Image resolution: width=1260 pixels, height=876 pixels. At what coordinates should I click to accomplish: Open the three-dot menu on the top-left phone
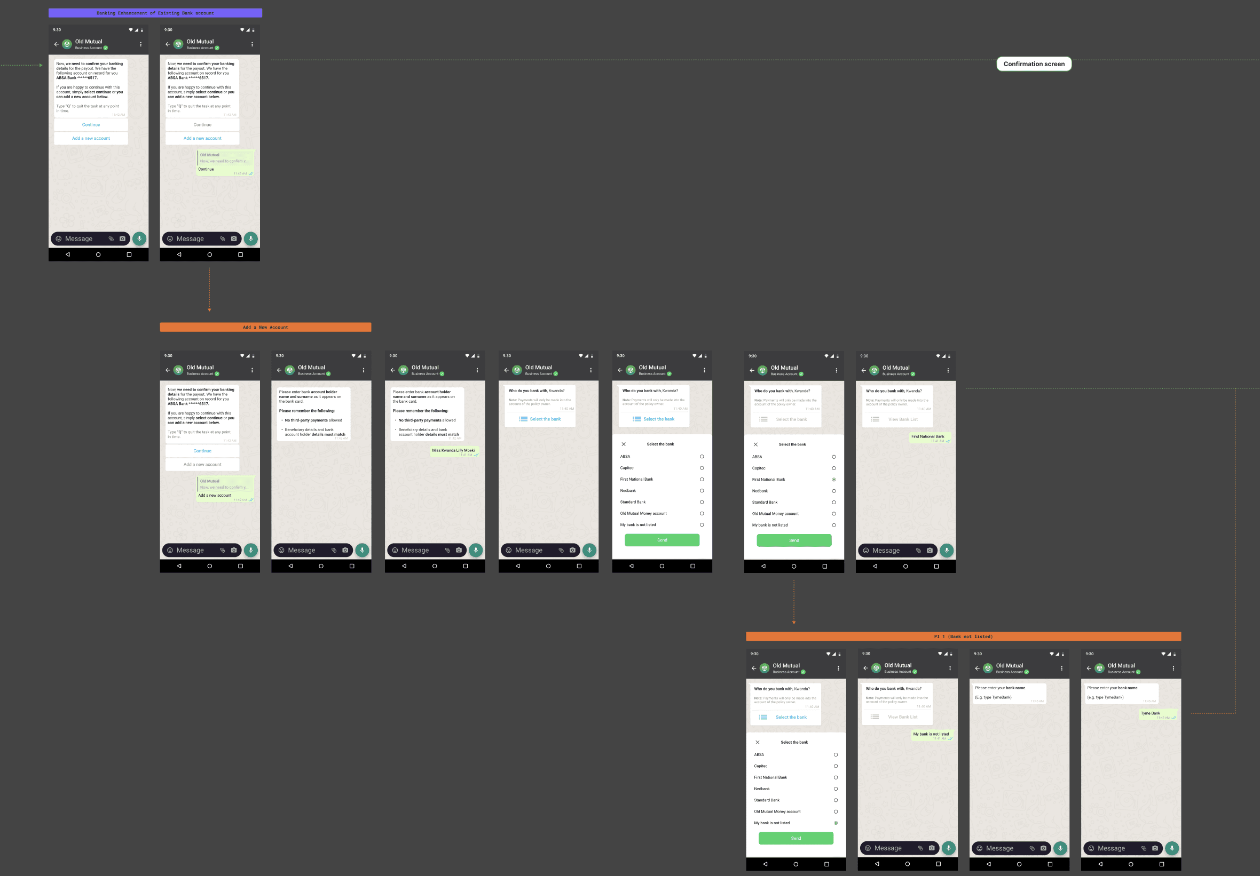(x=141, y=44)
